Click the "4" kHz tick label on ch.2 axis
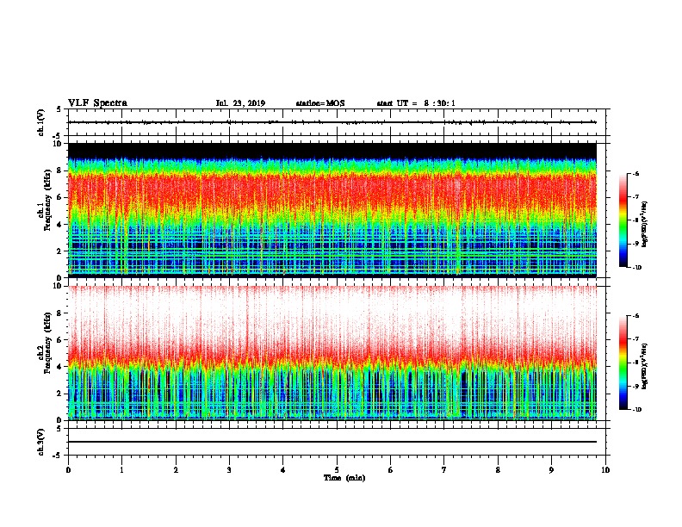The height and width of the screenshot is (527, 682). tap(59, 367)
